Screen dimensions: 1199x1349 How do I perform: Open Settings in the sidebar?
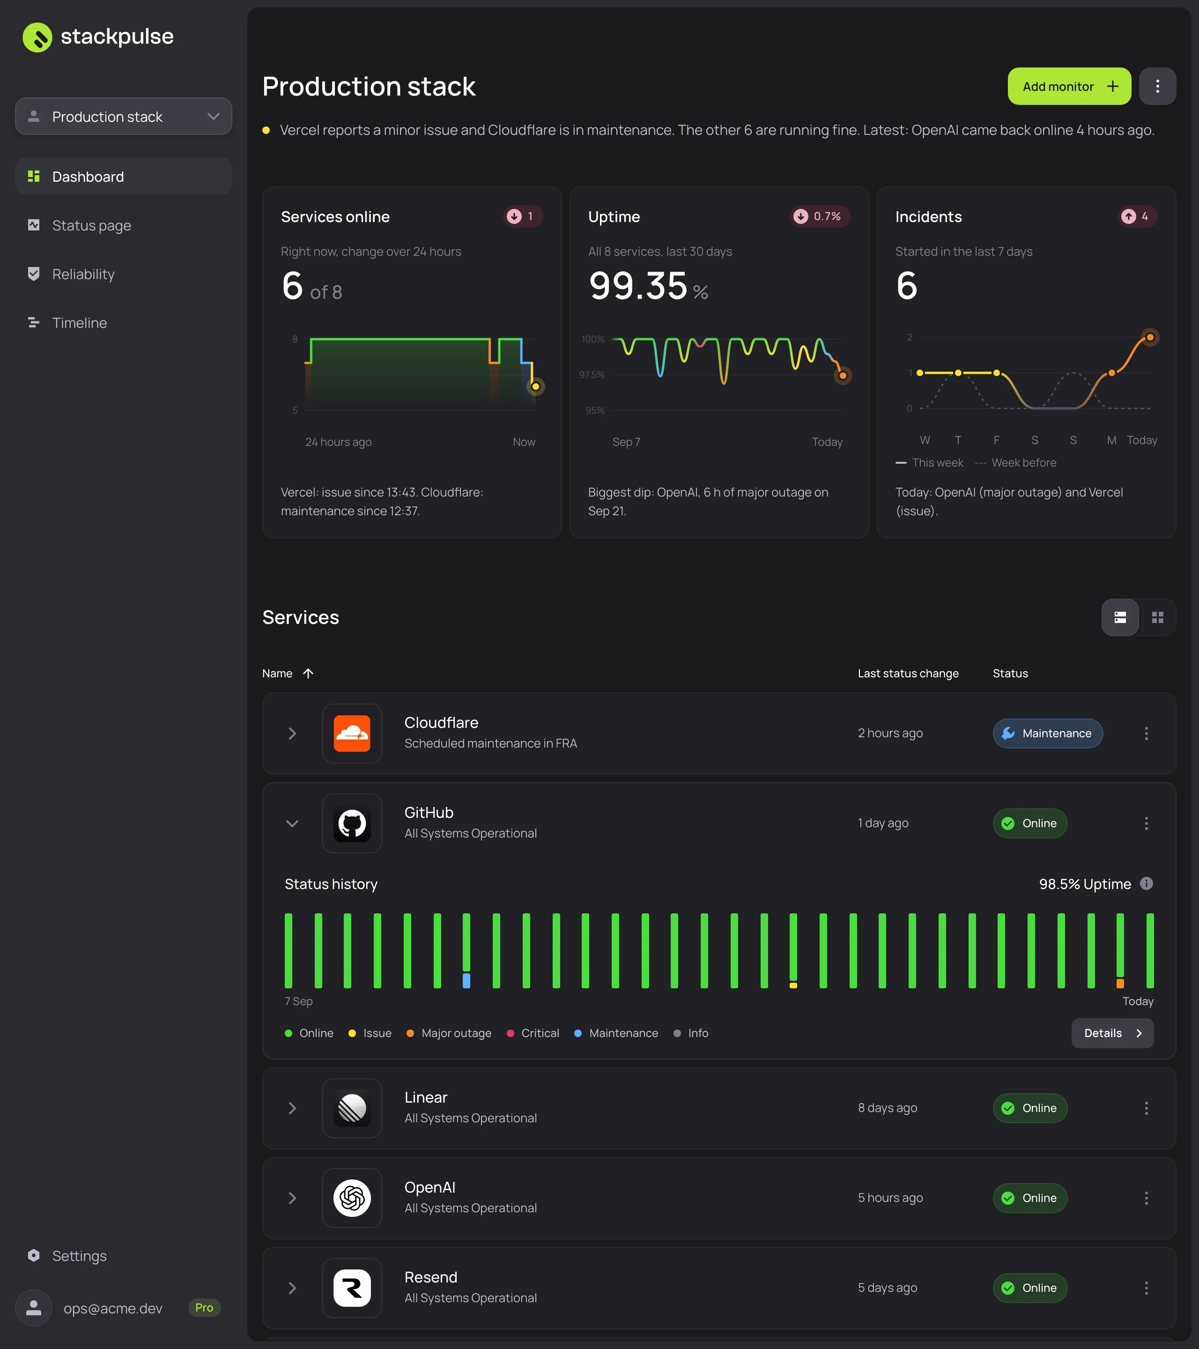[x=123, y=1255]
